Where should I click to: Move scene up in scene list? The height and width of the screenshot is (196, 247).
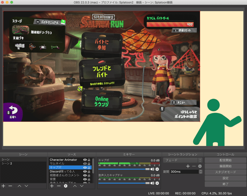(19, 186)
